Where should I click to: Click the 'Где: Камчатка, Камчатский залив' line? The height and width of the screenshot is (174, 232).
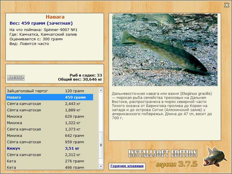tap(43, 35)
